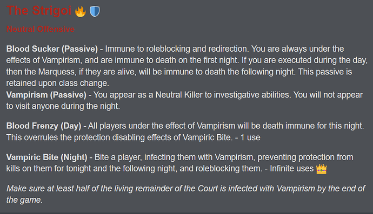Click the Blood Frenzy (Day) ability name
This screenshot has width=373, height=214.
click(x=44, y=126)
